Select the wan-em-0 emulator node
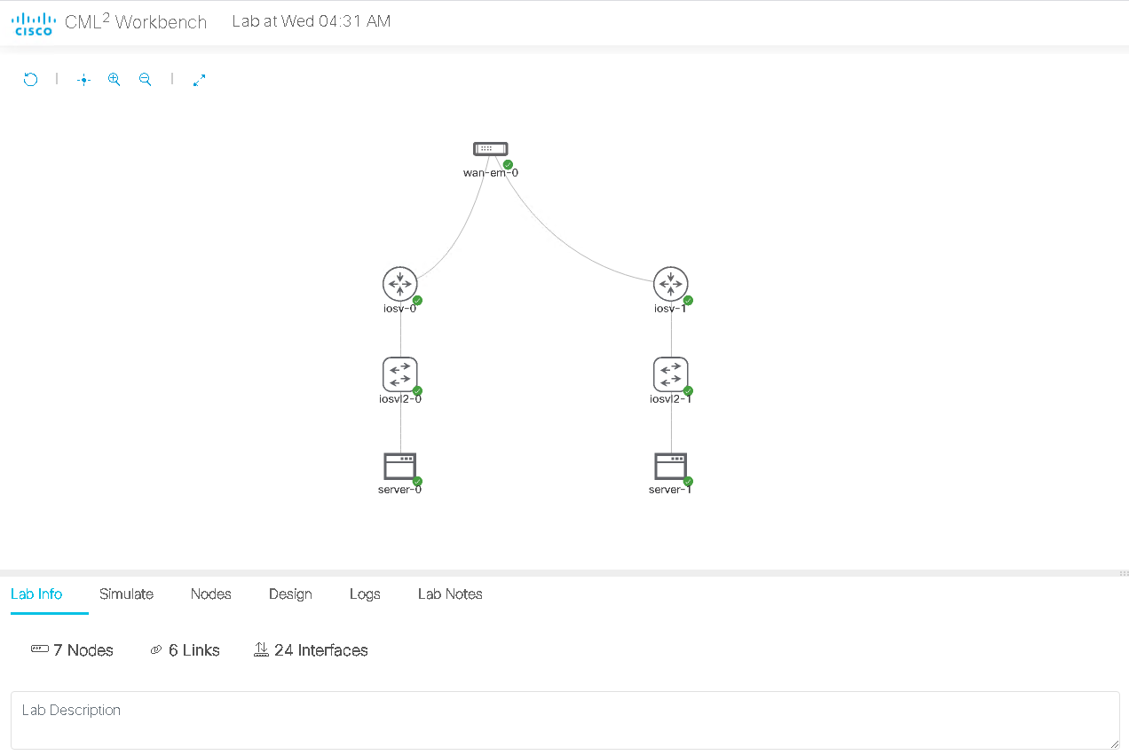 [x=491, y=148]
